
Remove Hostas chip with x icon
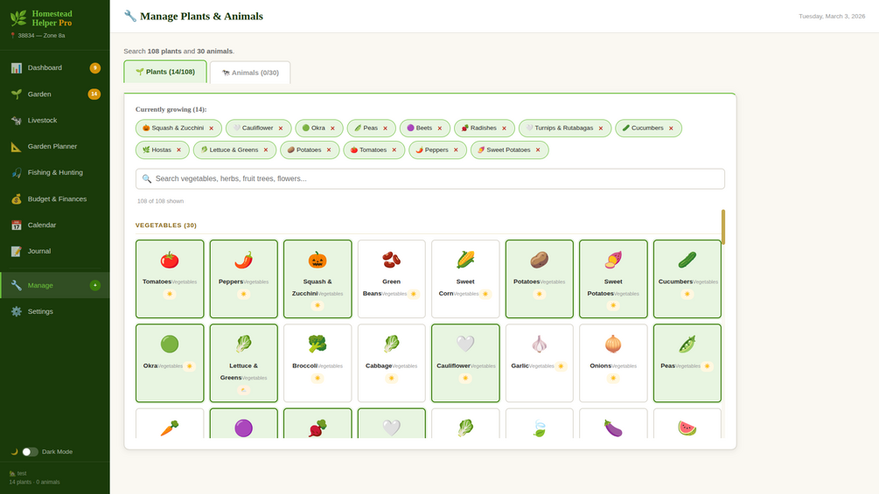[x=178, y=150]
